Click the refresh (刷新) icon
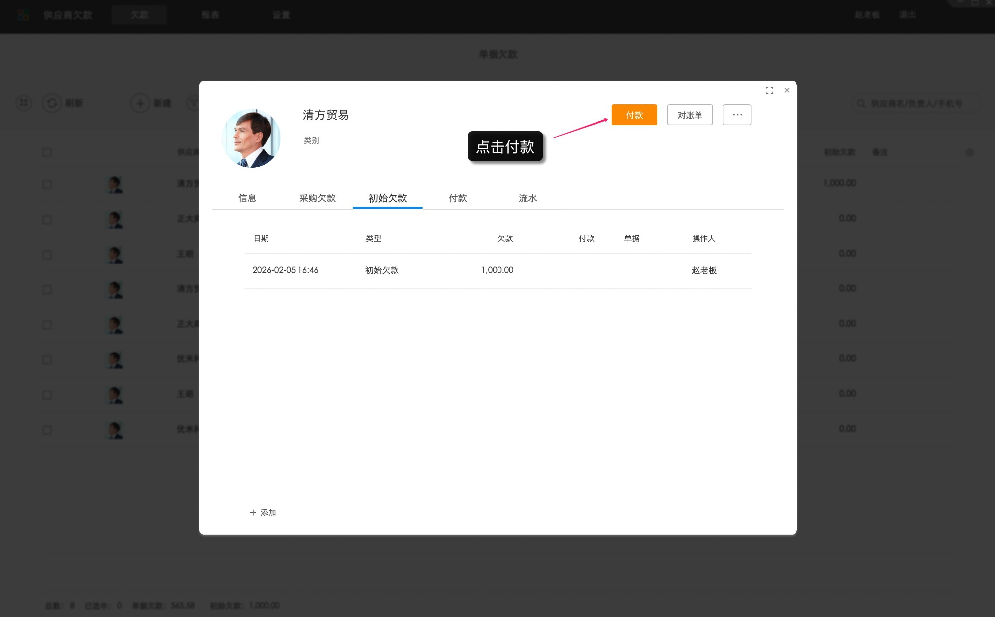This screenshot has height=617, width=995. (x=53, y=103)
